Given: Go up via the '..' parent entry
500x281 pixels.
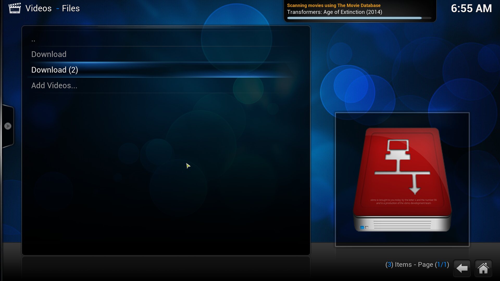Looking at the screenshot, I should 33,40.
